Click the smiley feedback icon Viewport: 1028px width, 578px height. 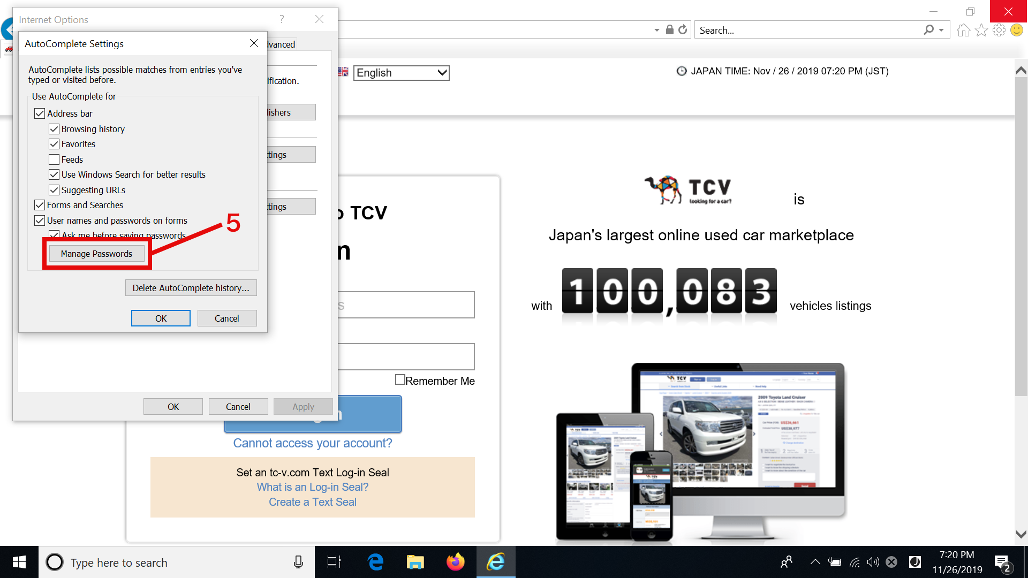tap(1016, 31)
